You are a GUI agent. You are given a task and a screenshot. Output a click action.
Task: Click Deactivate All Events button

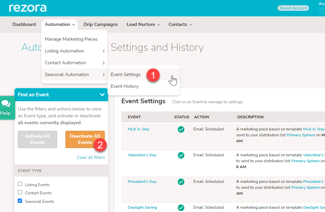85,139
